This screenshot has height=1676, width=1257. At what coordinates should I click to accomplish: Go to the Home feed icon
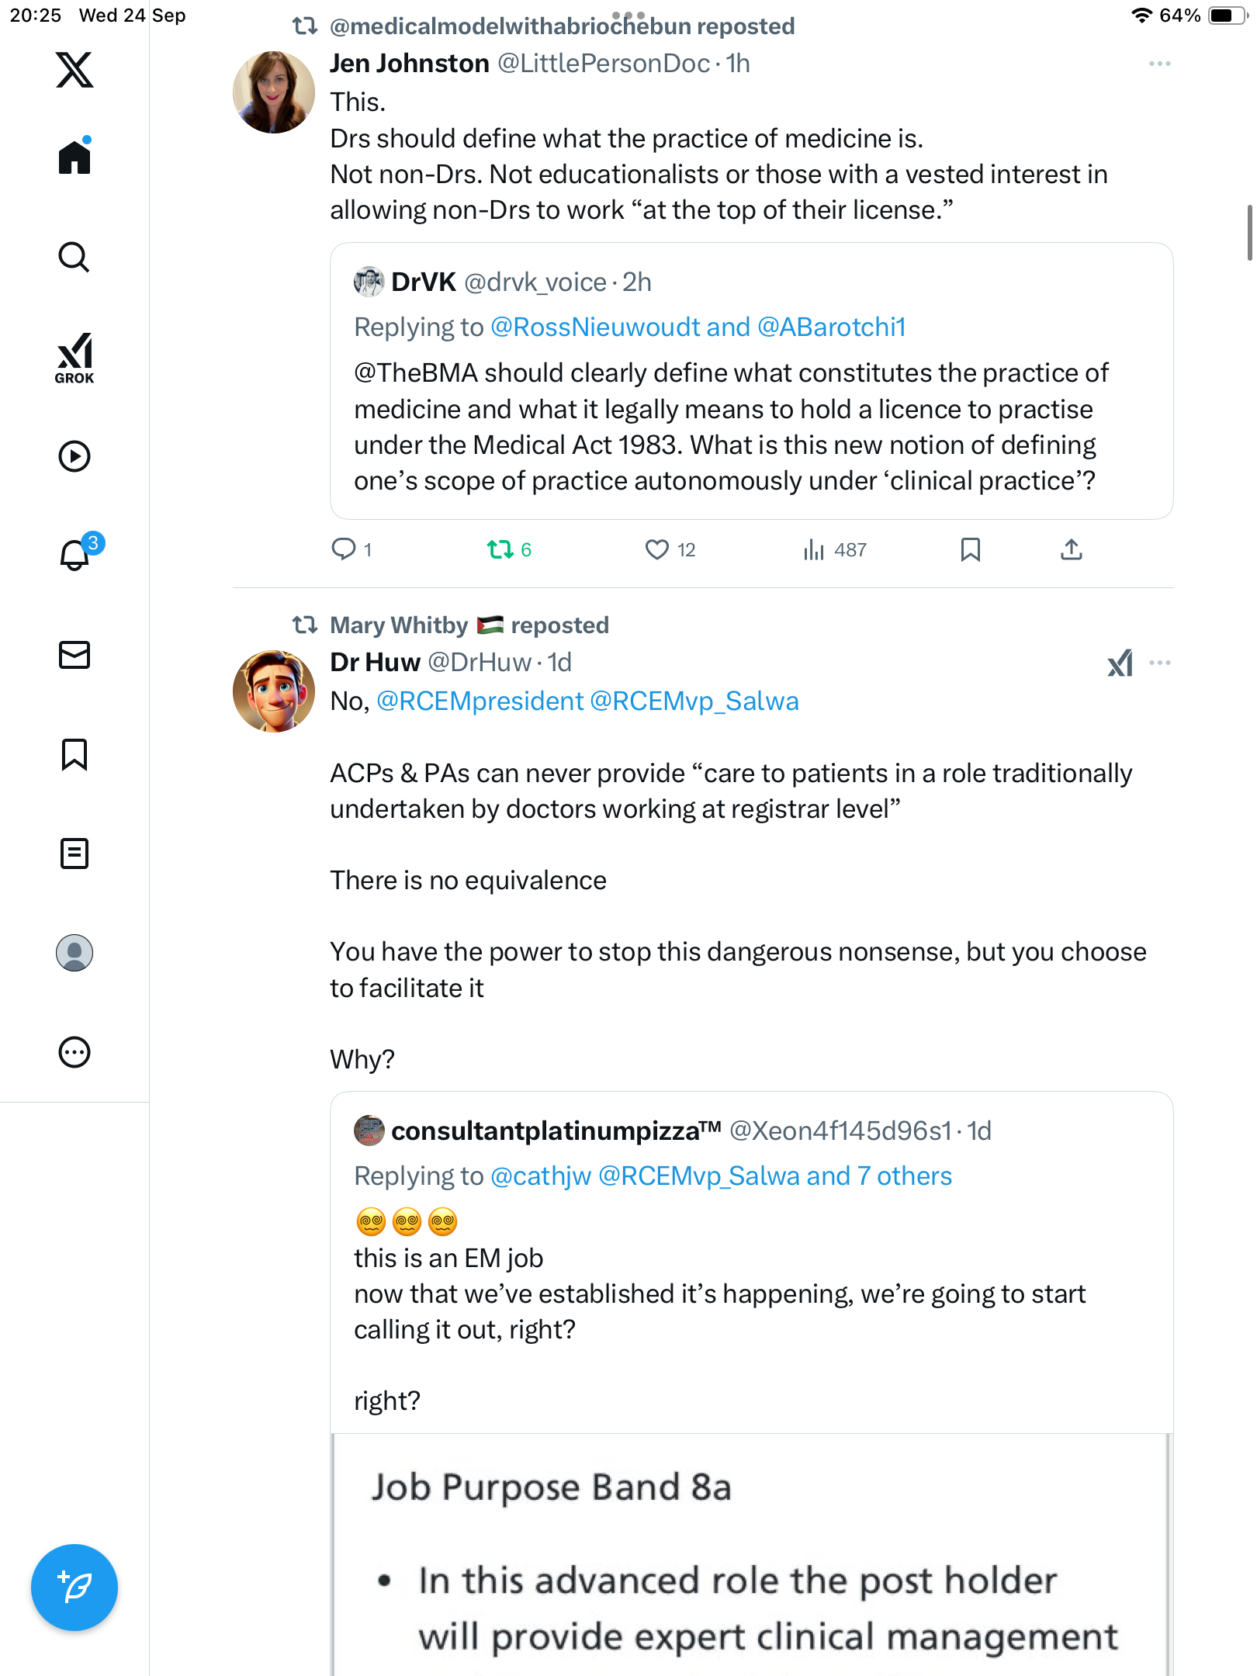74,158
